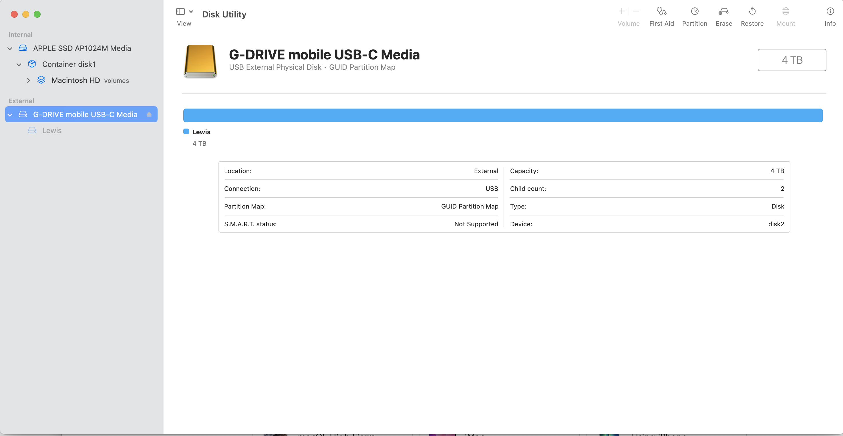Click the First Aid stethoscope icon
This screenshot has height=436, width=843.
point(661,11)
